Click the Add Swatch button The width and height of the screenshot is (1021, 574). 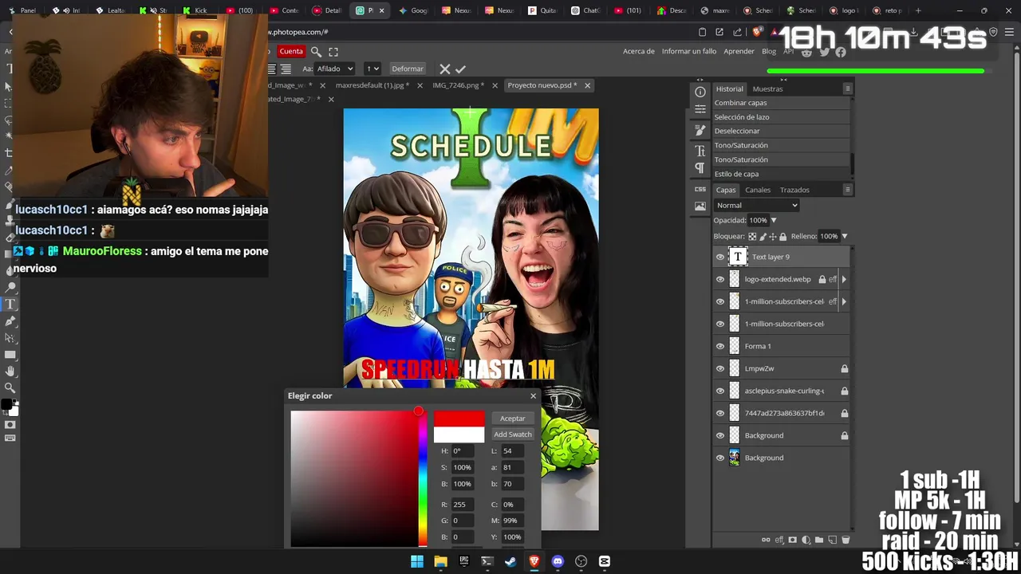[512, 434]
